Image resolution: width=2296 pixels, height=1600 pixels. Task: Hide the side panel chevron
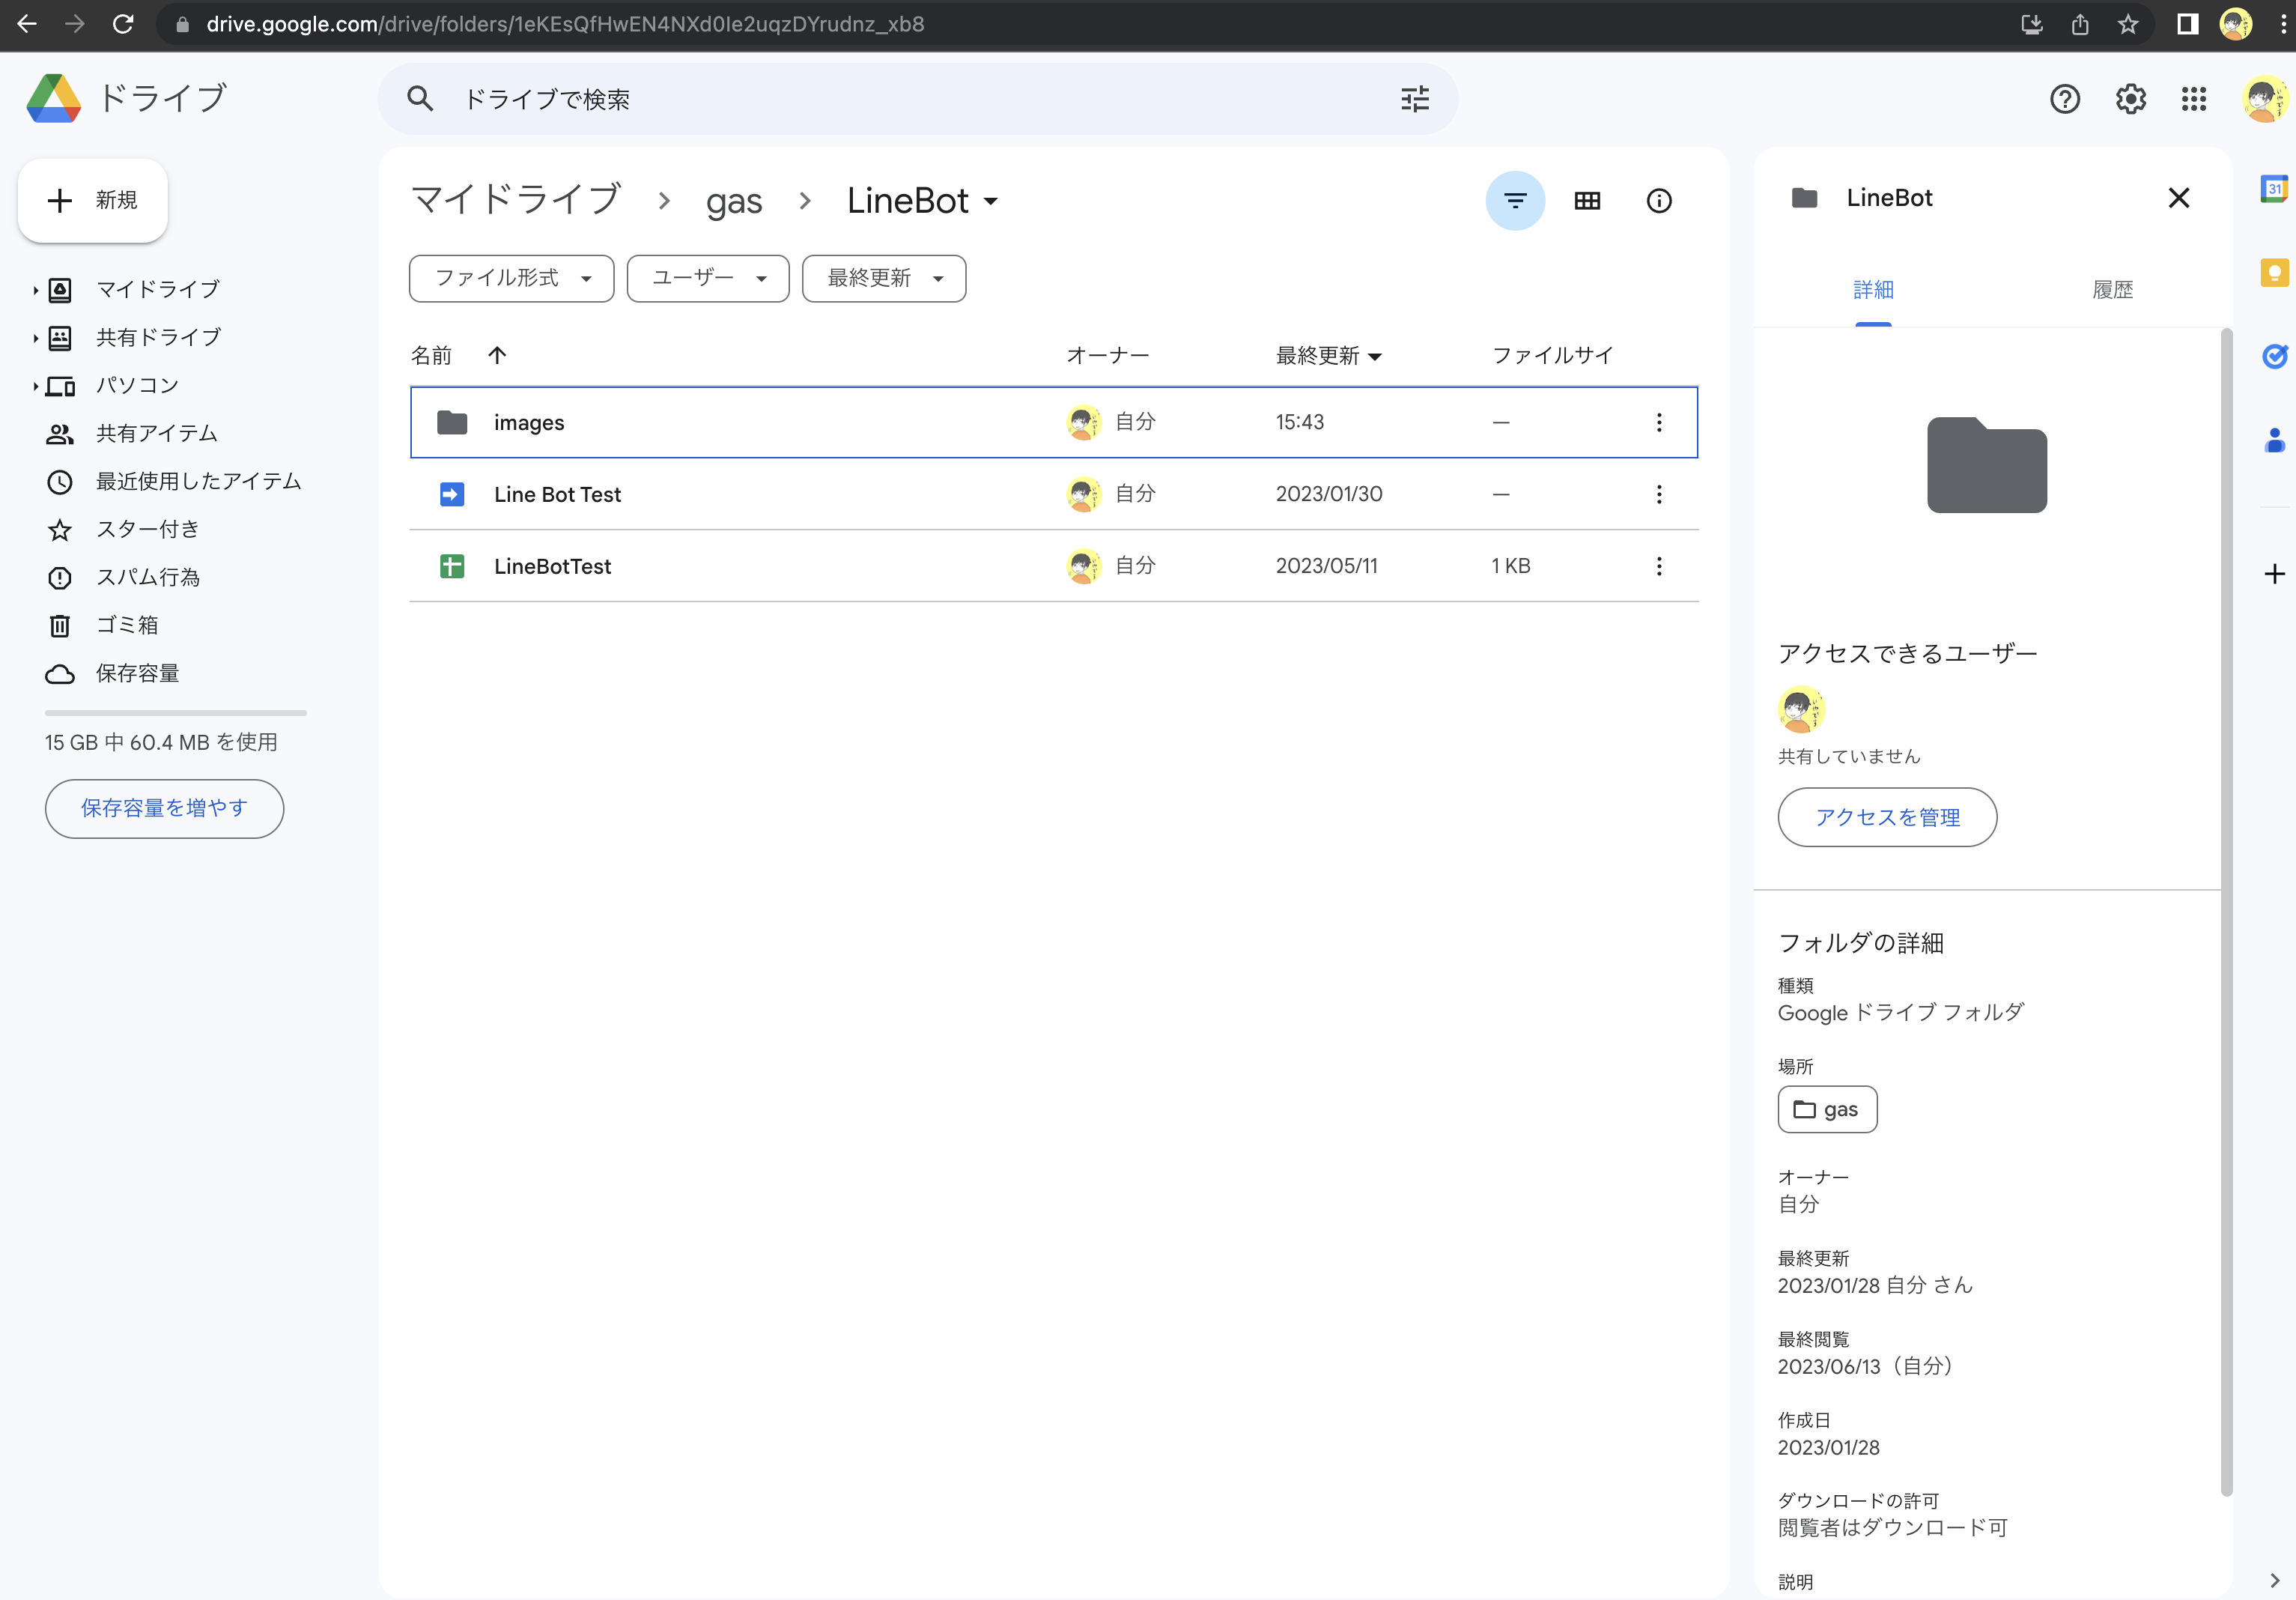pyautogui.click(x=2274, y=1580)
